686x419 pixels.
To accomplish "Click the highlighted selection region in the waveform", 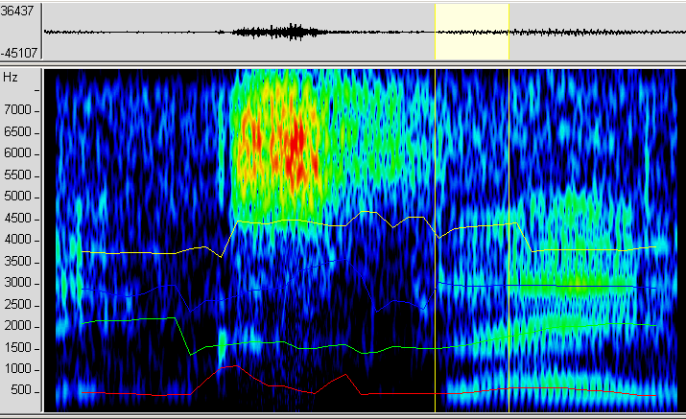I will [x=471, y=32].
